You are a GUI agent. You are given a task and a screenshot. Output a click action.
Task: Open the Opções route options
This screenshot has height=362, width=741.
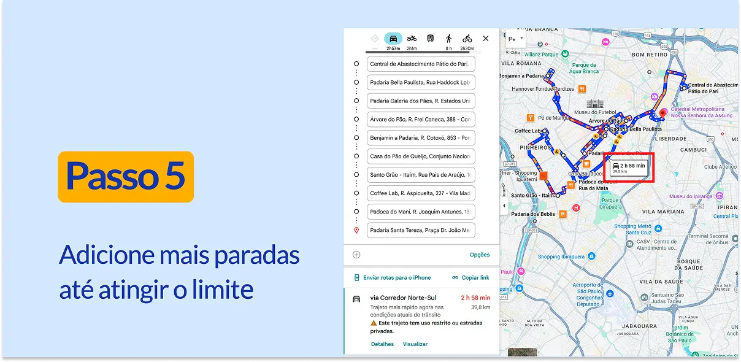pyautogui.click(x=480, y=255)
